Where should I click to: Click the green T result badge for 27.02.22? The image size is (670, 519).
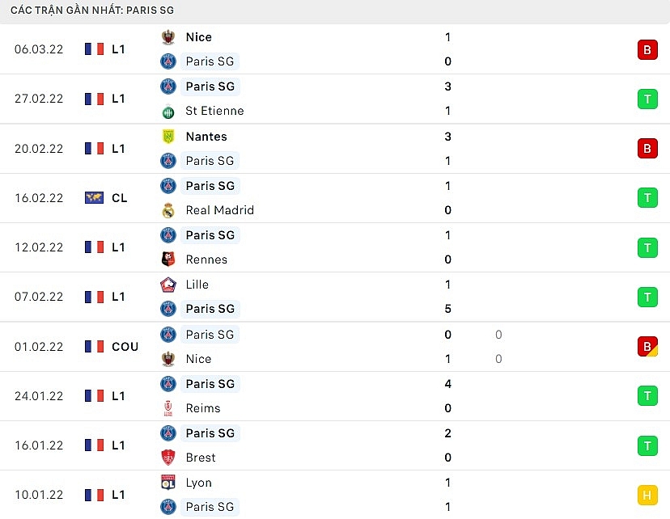point(647,99)
